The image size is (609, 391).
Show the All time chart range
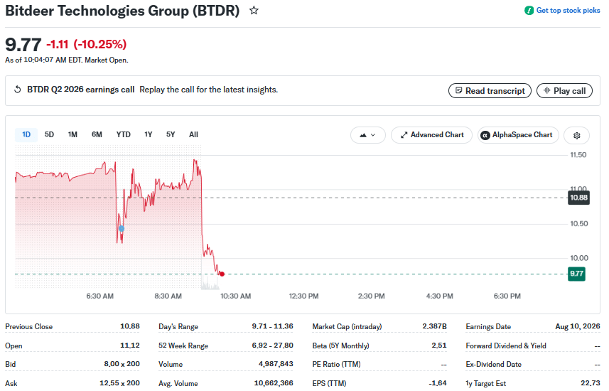pos(193,134)
